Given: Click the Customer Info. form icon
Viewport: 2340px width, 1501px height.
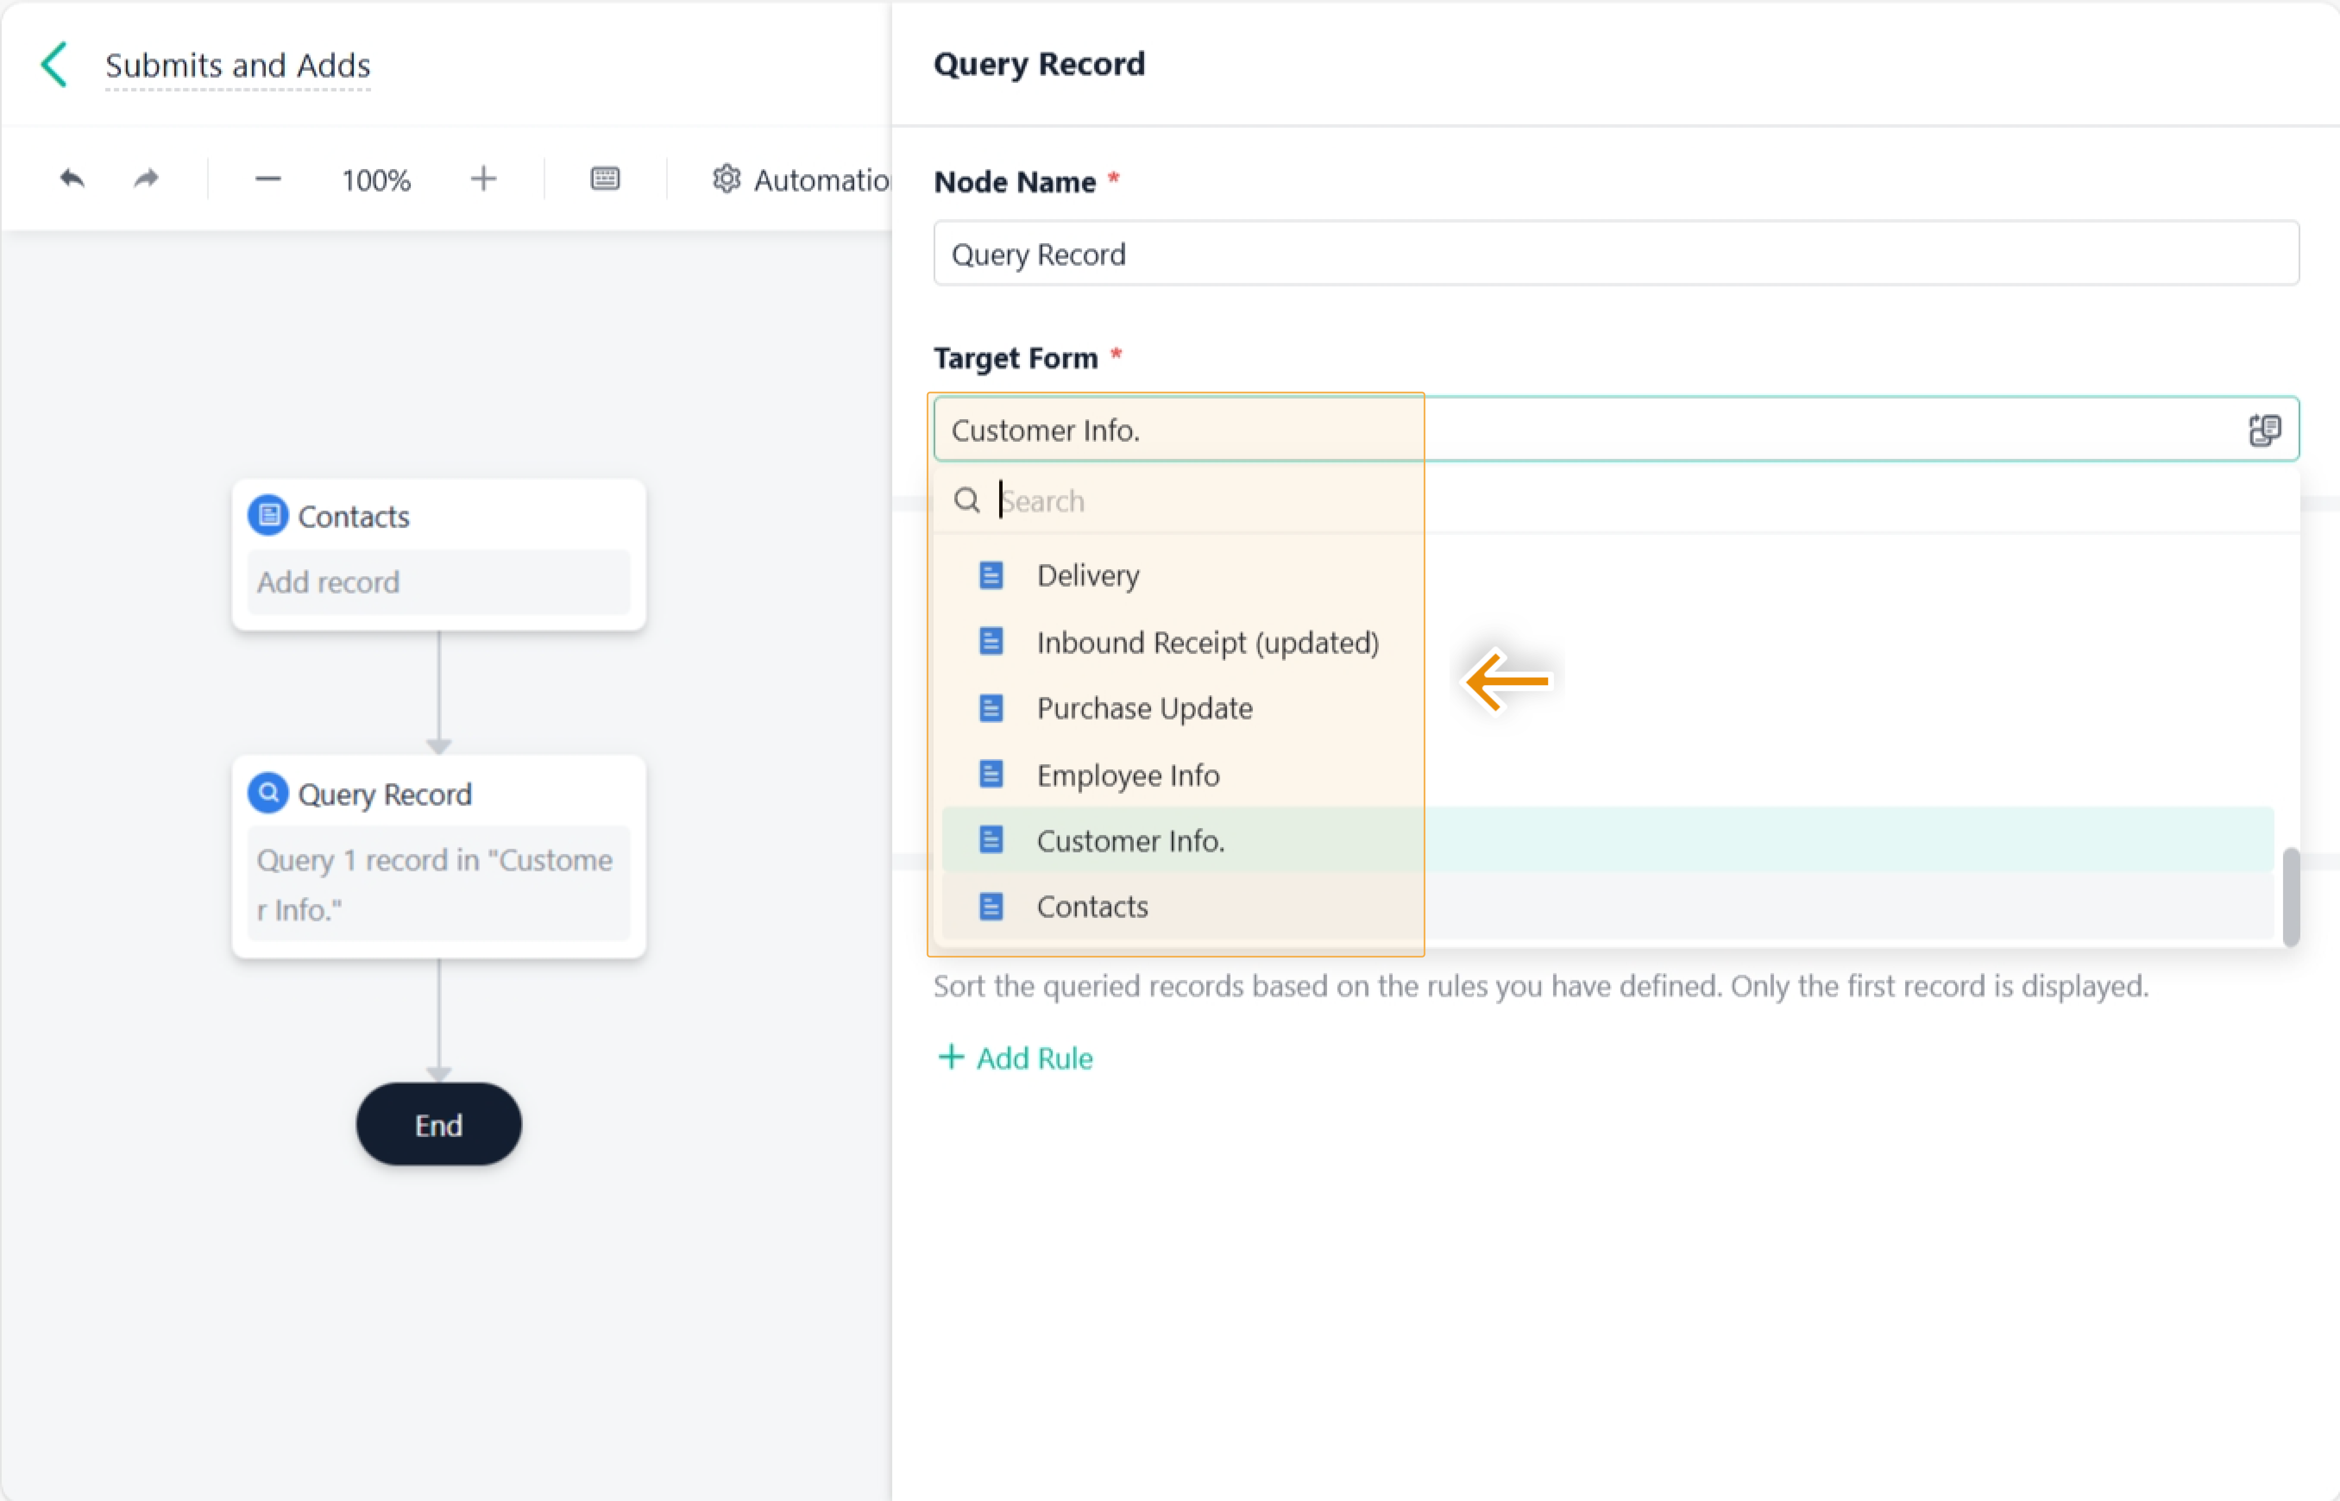Looking at the screenshot, I should click(991, 839).
